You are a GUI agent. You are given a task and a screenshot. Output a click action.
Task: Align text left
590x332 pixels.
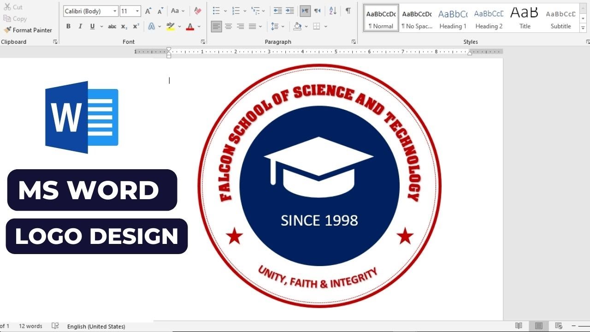coord(216,27)
